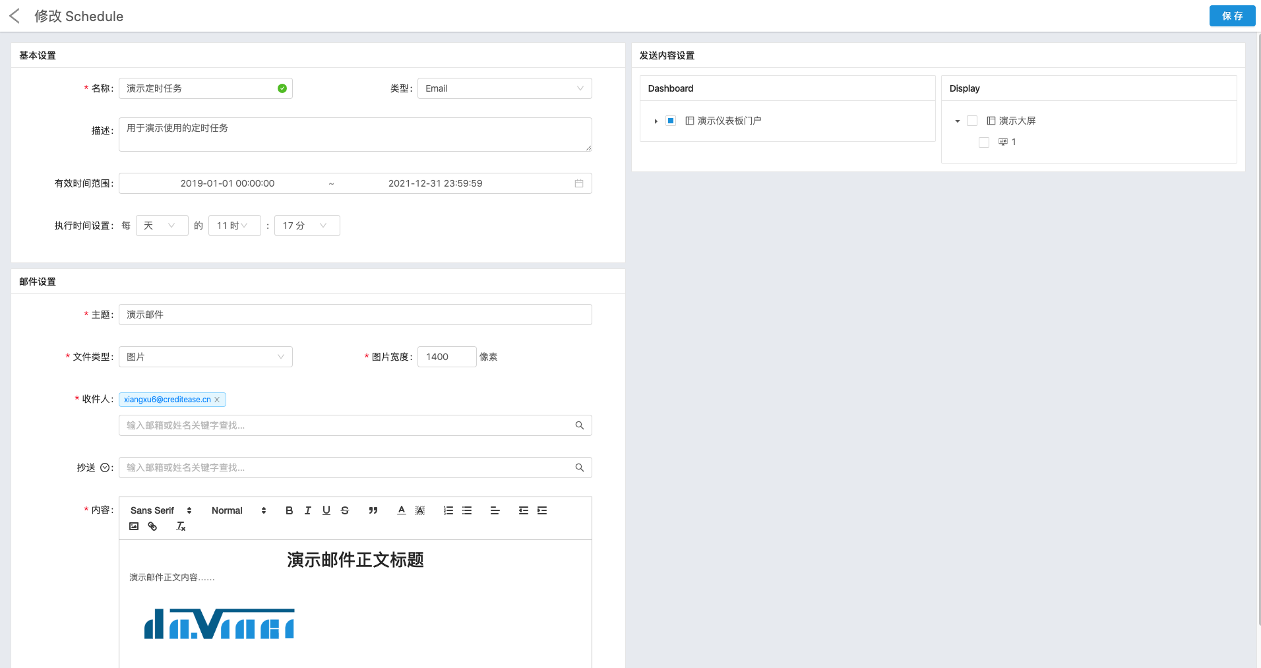Open the 文件类型 图片 dropdown

pos(206,357)
